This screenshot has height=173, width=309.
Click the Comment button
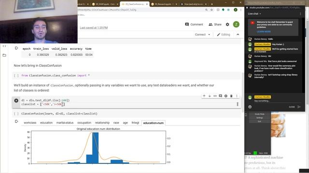(194, 25)
